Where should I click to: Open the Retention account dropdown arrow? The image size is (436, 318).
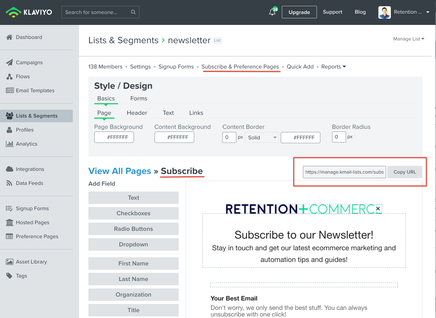(x=428, y=12)
